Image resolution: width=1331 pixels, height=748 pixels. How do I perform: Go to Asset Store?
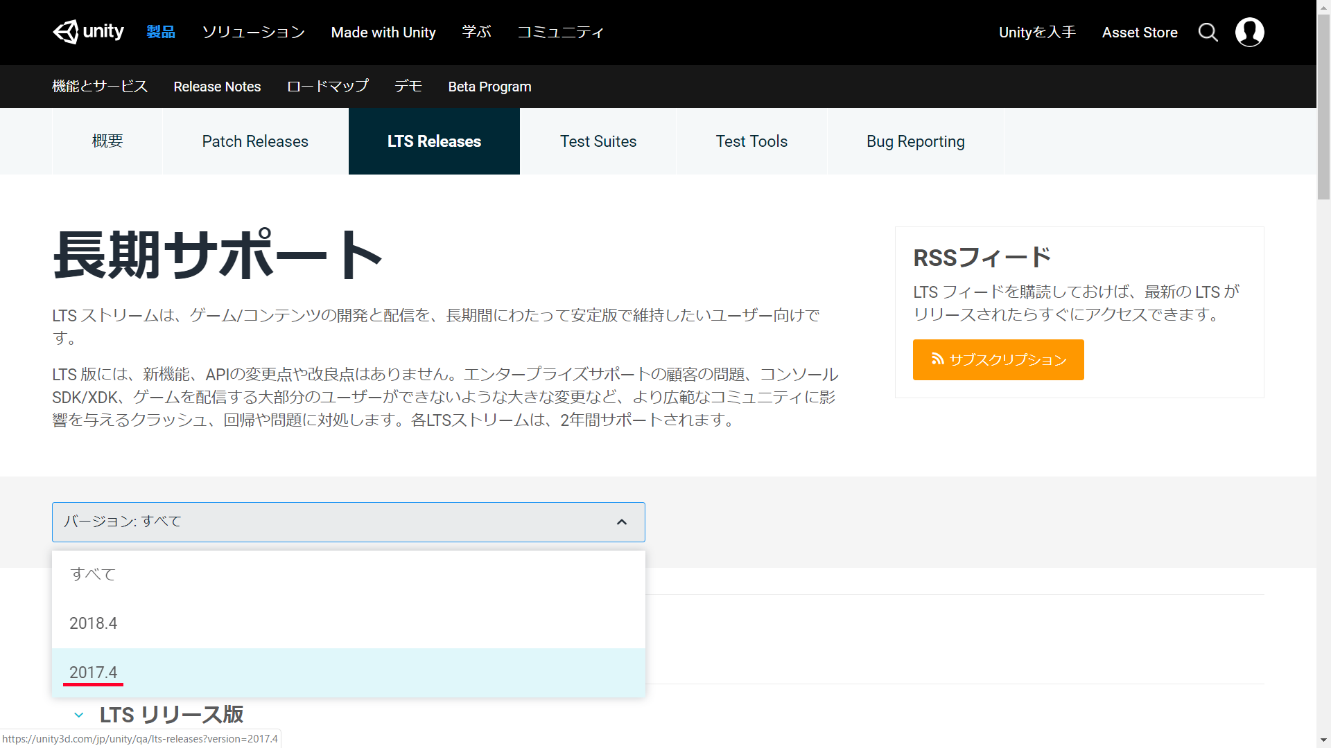1140,33
